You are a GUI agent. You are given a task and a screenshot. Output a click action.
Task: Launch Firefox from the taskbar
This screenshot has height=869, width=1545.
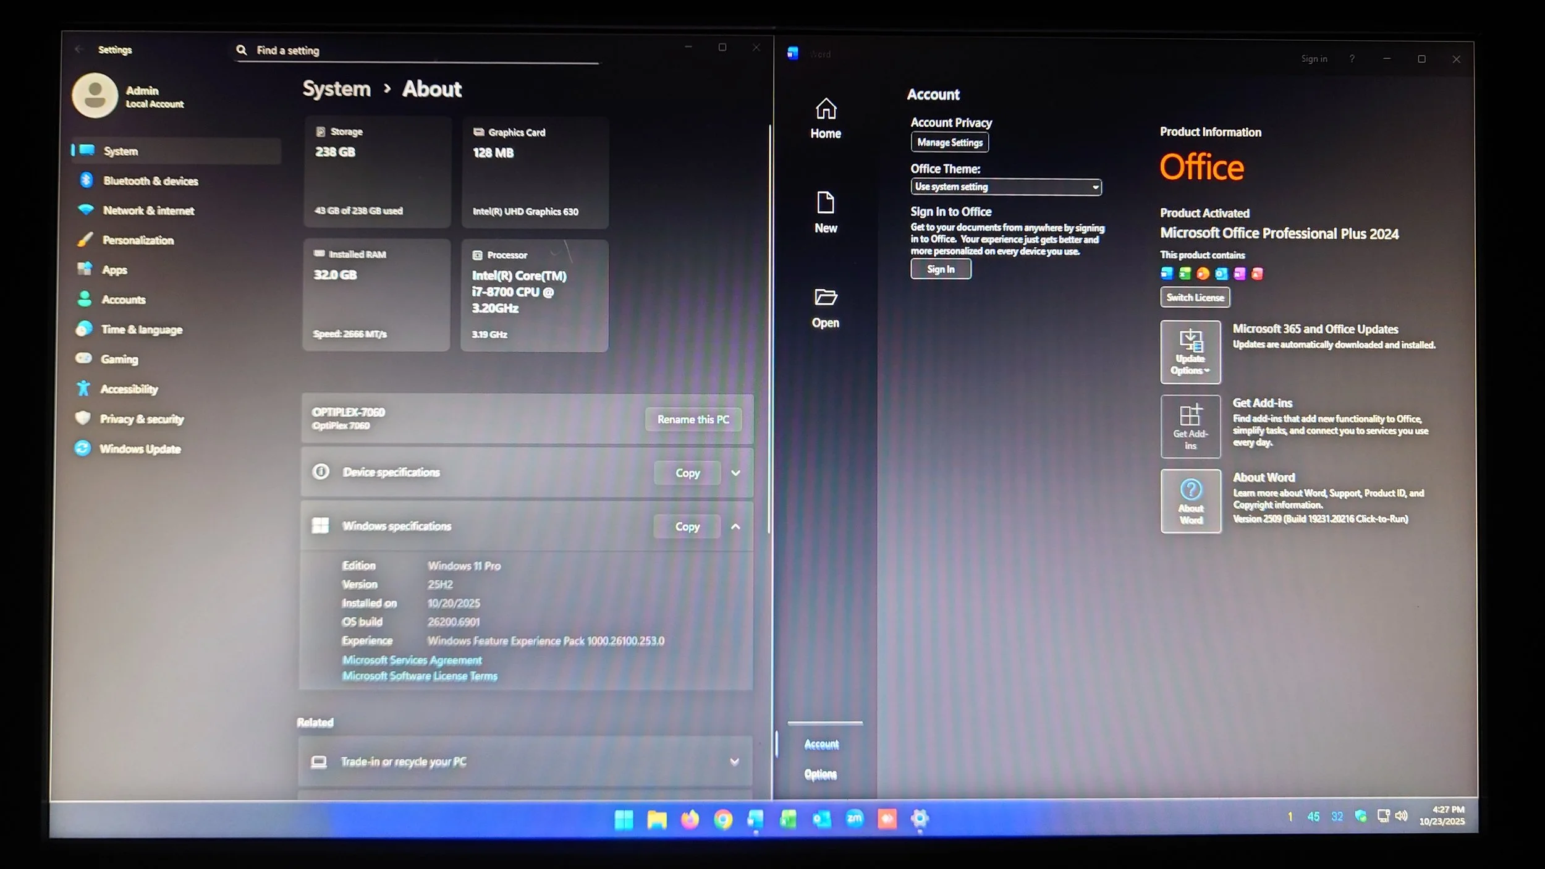(x=690, y=819)
